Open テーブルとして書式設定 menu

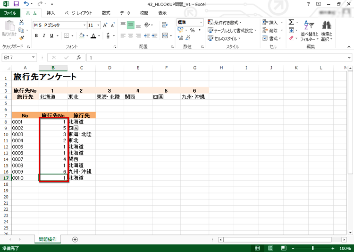(232, 30)
